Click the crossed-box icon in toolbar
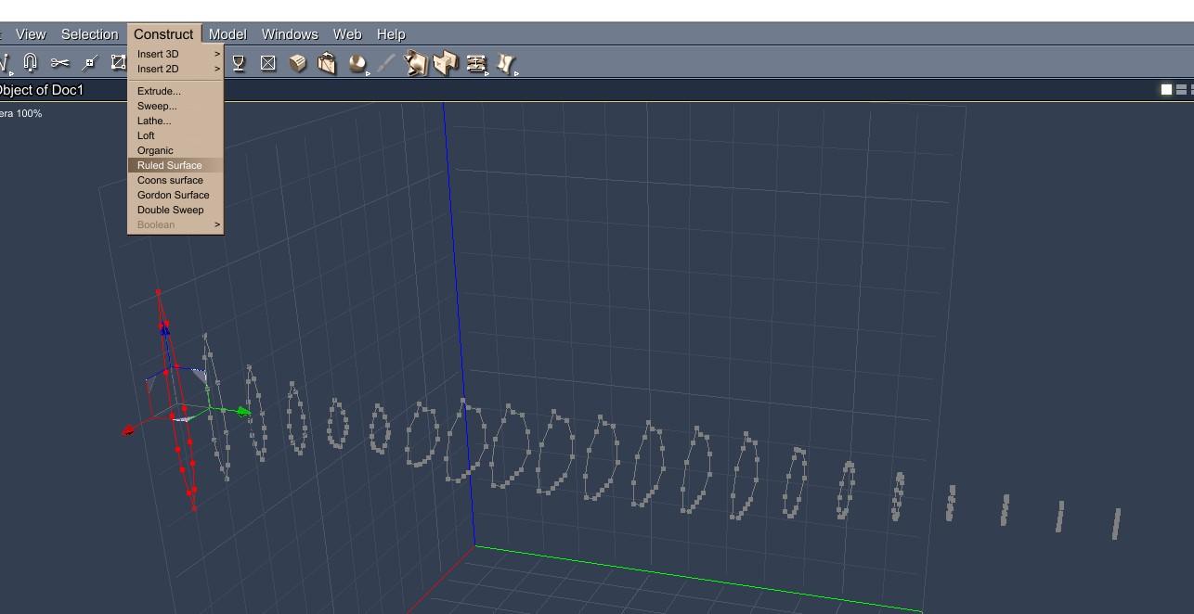This screenshot has height=614, width=1194. pyautogui.click(x=268, y=63)
